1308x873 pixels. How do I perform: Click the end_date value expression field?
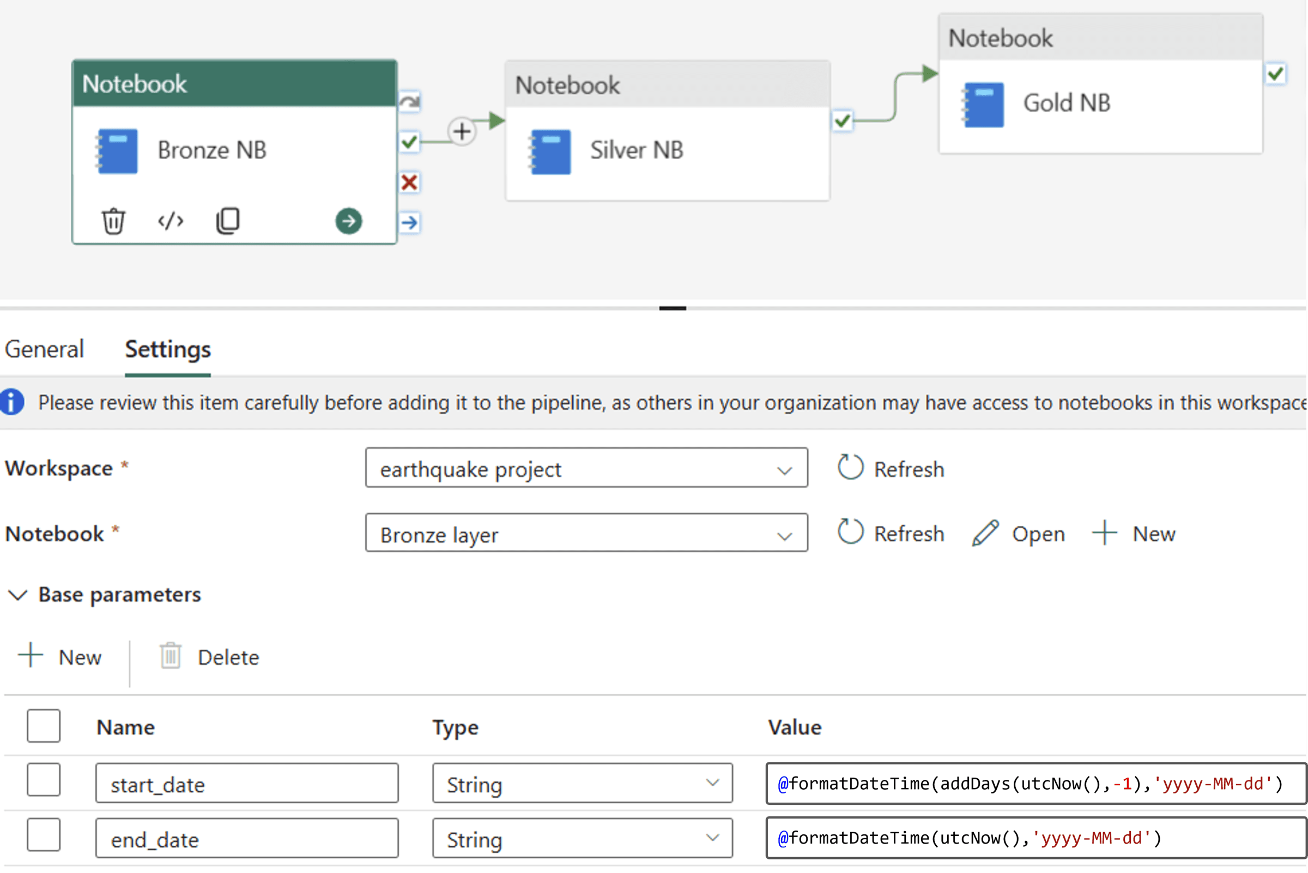[1035, 838]
